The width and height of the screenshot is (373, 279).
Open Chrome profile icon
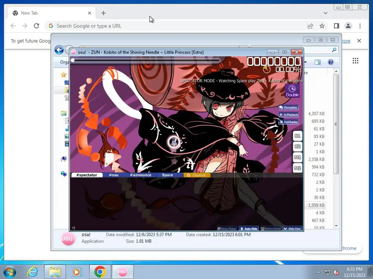[x=348, y=26]
